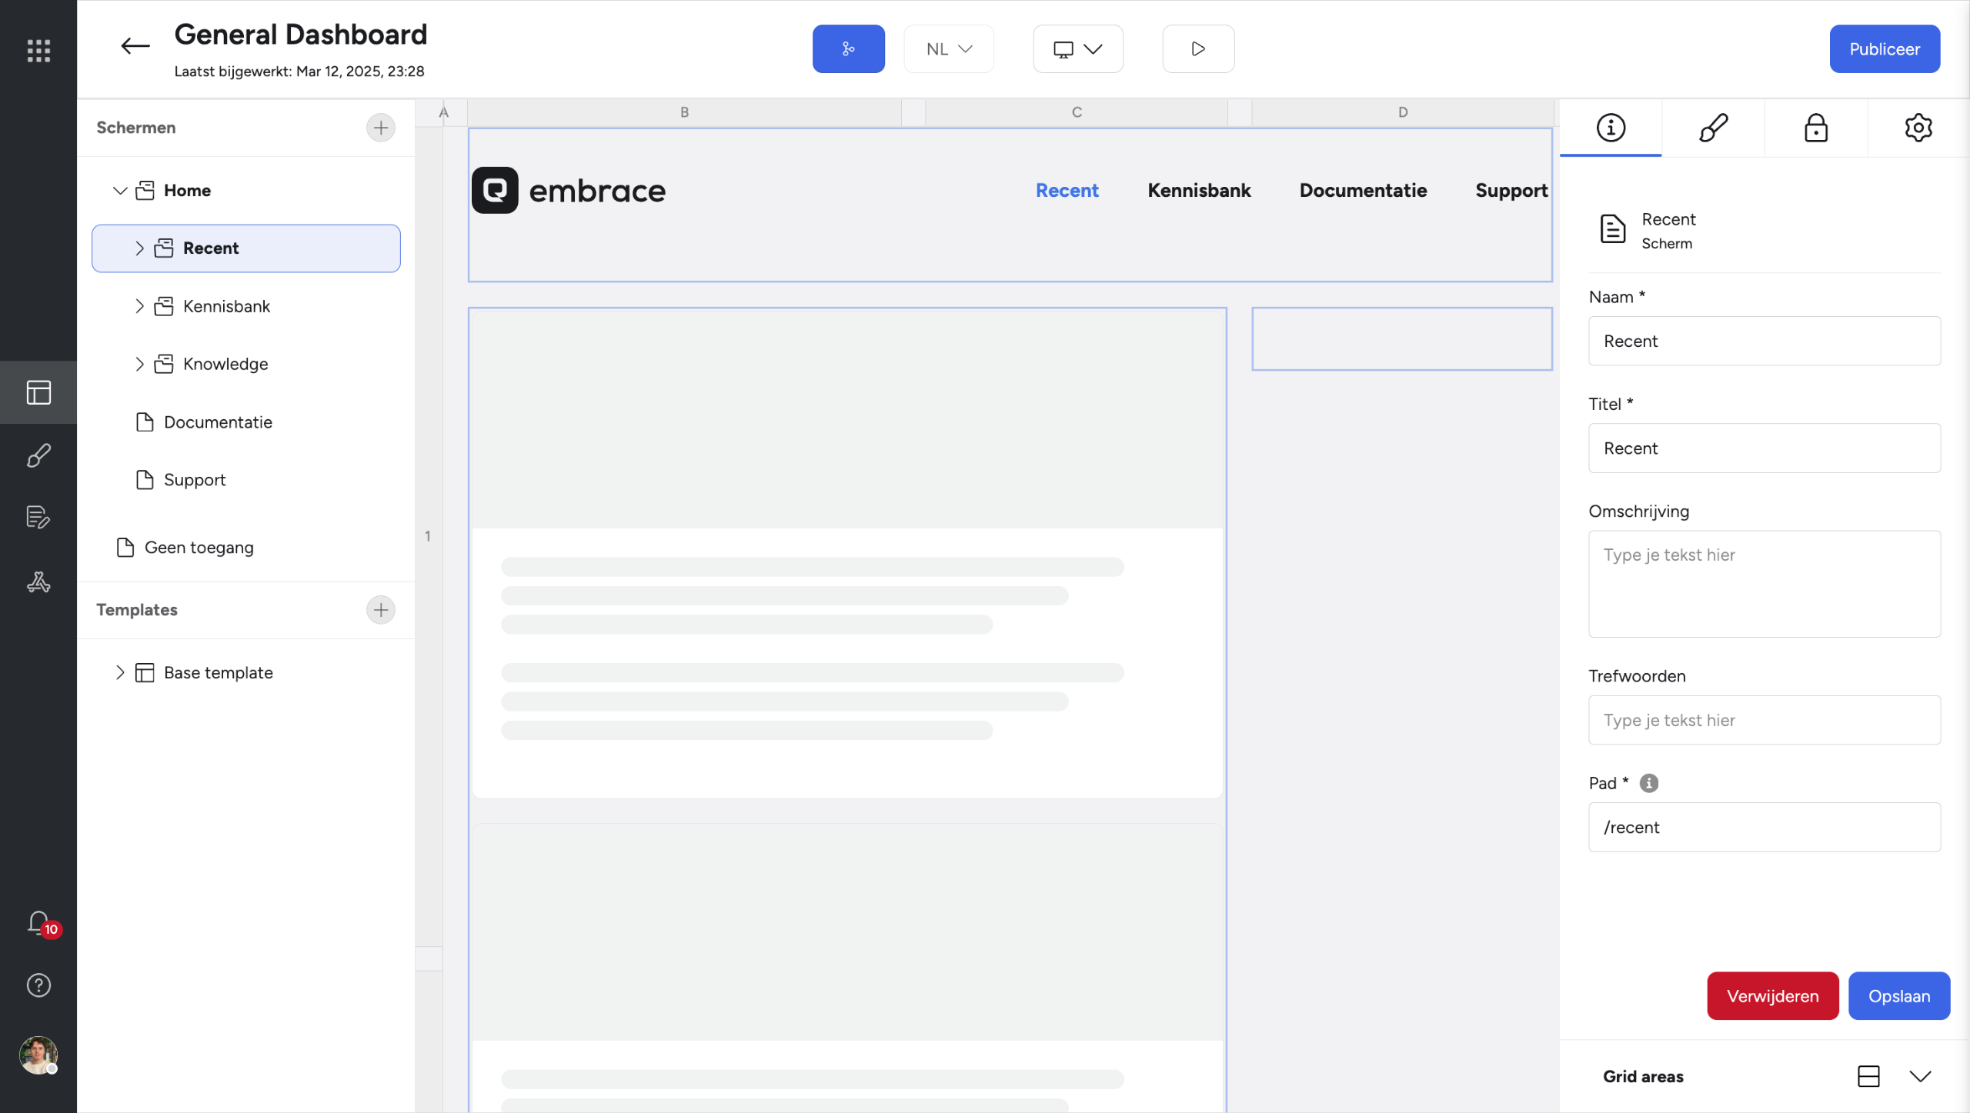Expand the Kennisbank screen node
1970x1113 pixels.
pyautogui.click(x=139, y=306)
